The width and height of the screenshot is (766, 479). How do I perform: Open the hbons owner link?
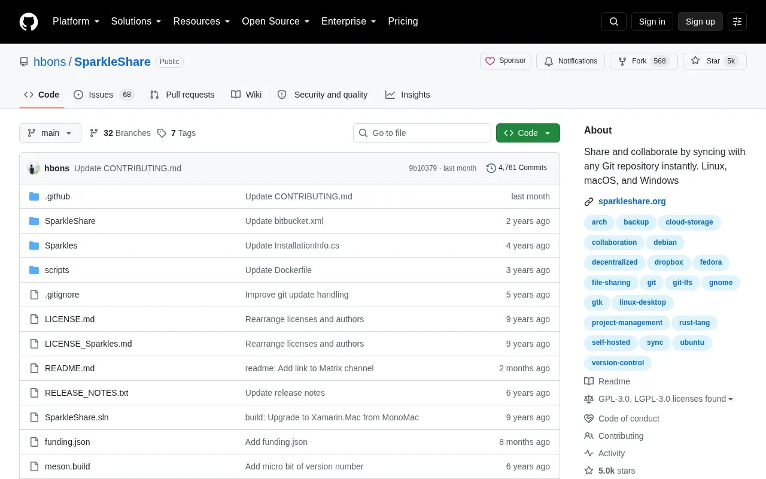tap(50, 62)
